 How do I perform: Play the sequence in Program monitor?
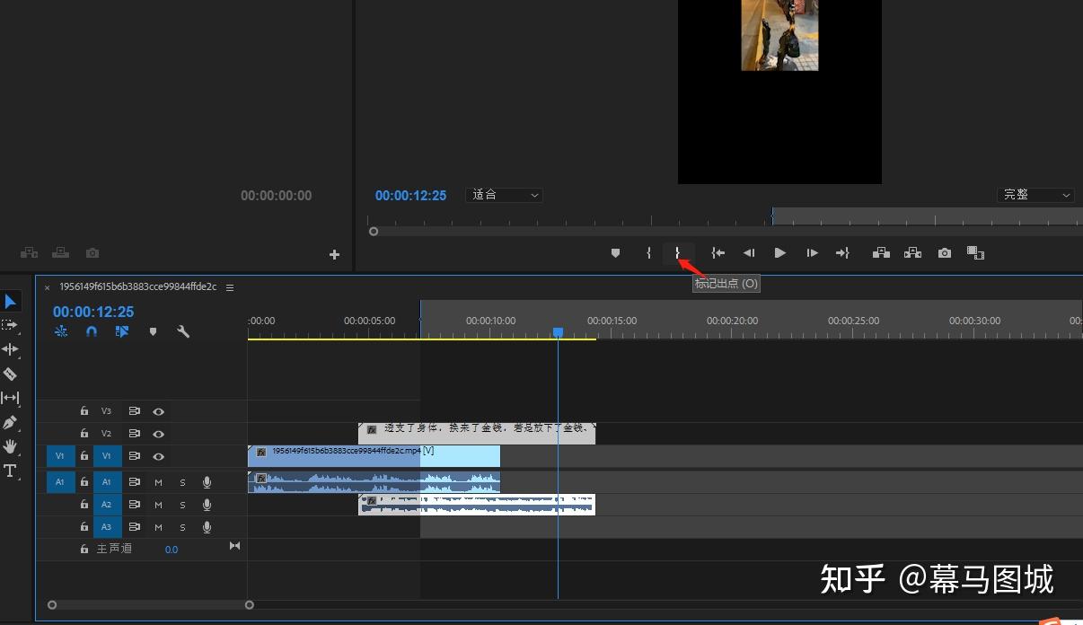point(780,253)
